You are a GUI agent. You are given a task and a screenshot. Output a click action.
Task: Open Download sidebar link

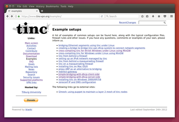(31, 56)
